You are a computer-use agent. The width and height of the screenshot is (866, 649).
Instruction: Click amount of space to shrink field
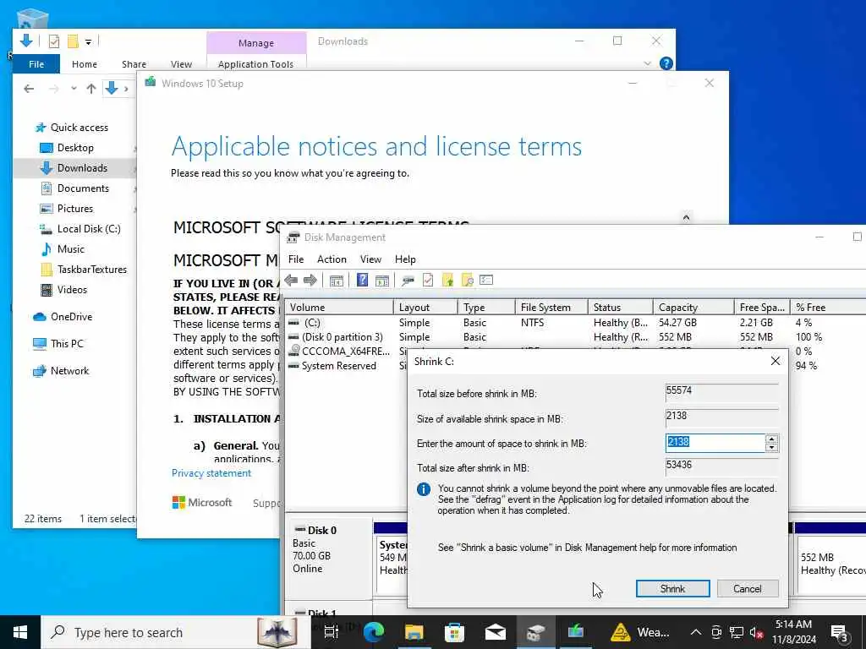[715, 443]
